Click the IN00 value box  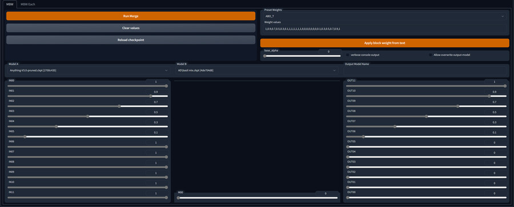[156, 82]
